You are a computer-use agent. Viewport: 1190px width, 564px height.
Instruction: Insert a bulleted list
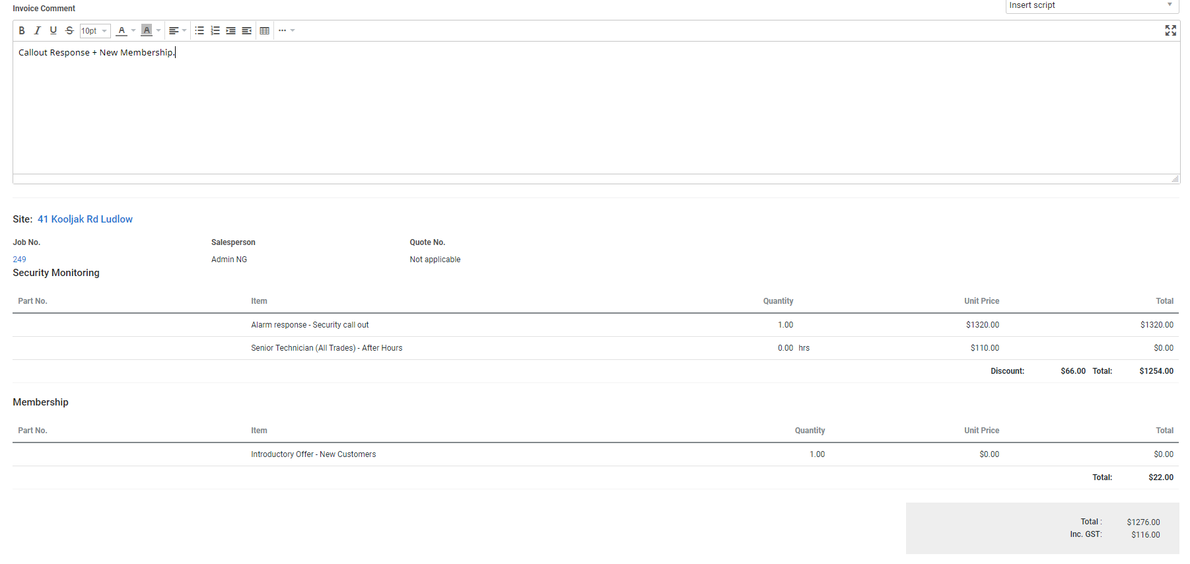coord(199,30)
